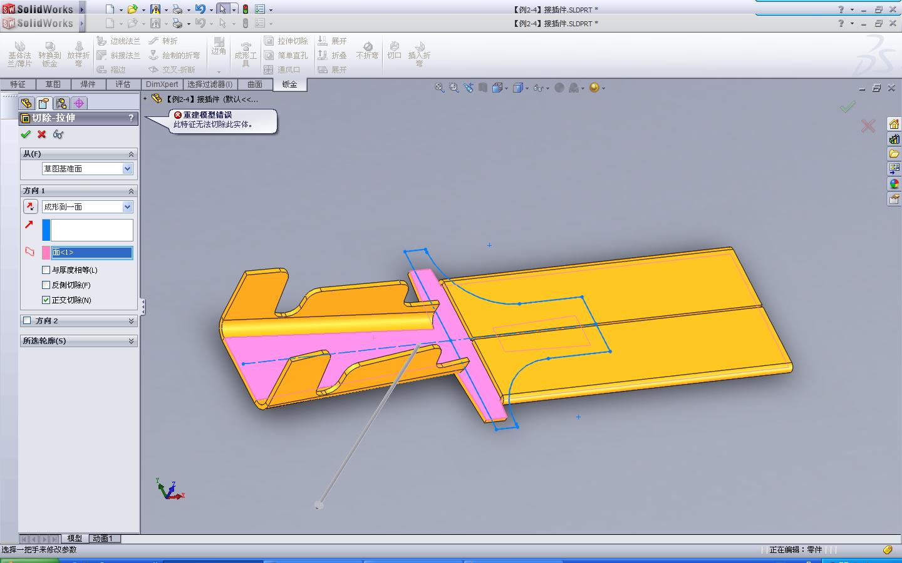Click the Print icon in top toolbar

pos(178,9)
